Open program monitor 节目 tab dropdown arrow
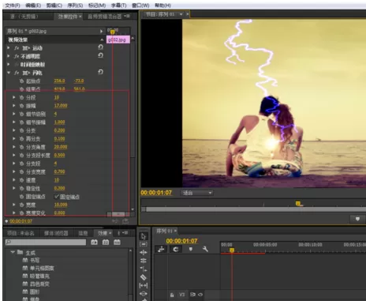 181,14
